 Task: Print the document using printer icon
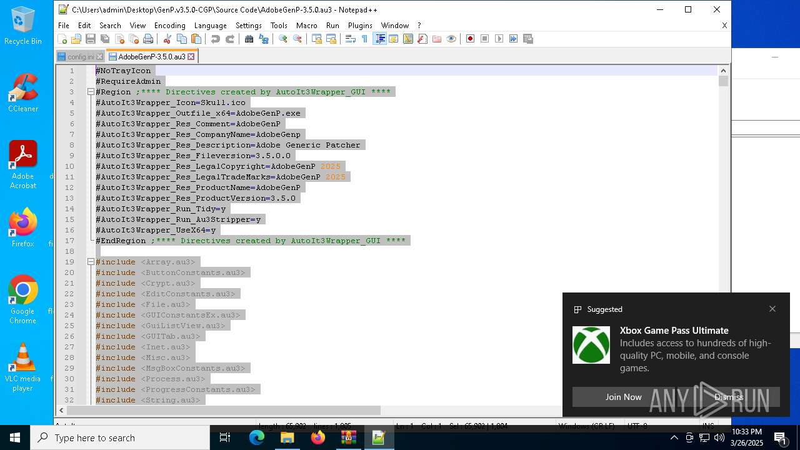[x=148, y=39]
